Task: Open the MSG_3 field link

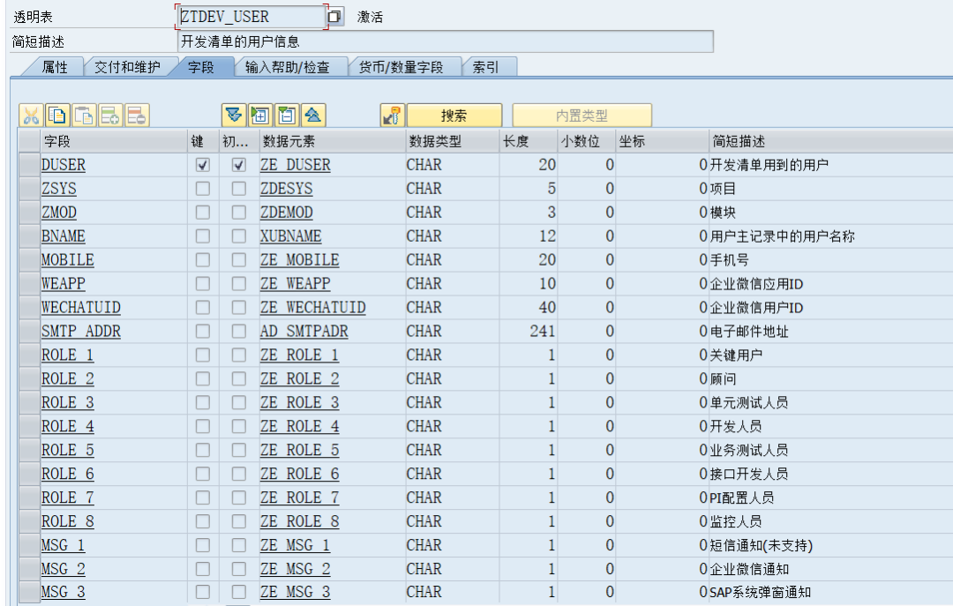Action: [x=64, y=592]
